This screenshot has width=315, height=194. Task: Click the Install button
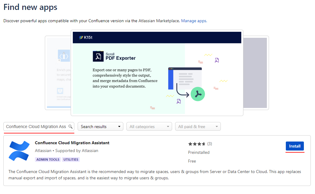295,146
